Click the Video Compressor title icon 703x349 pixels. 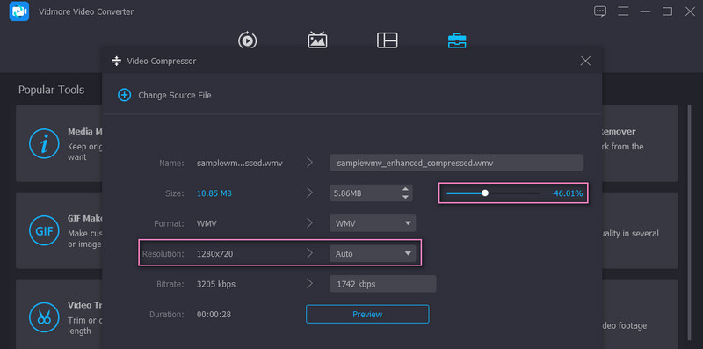(117, 61)
